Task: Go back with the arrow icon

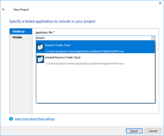Action: tap(4, 10)
